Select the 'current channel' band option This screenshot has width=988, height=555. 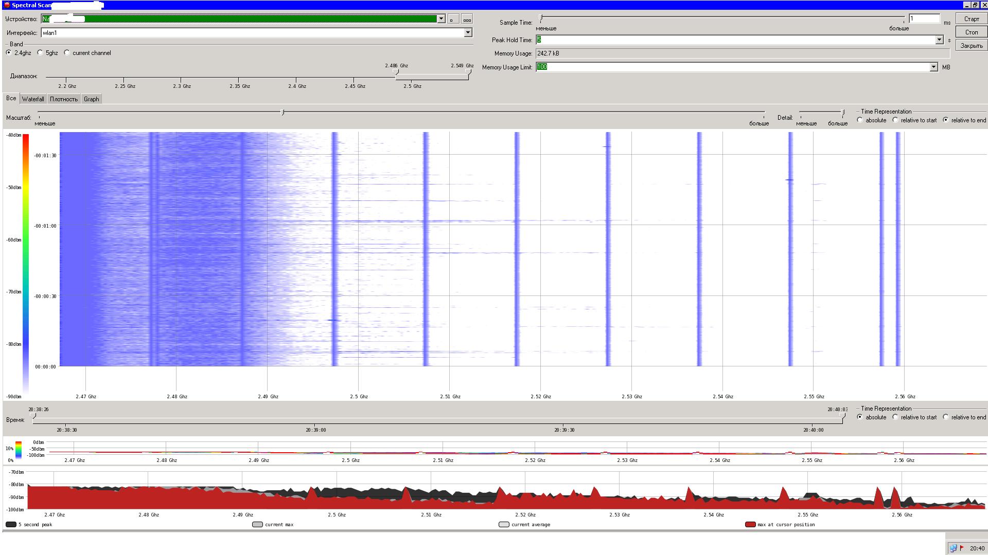click(67, 53)
